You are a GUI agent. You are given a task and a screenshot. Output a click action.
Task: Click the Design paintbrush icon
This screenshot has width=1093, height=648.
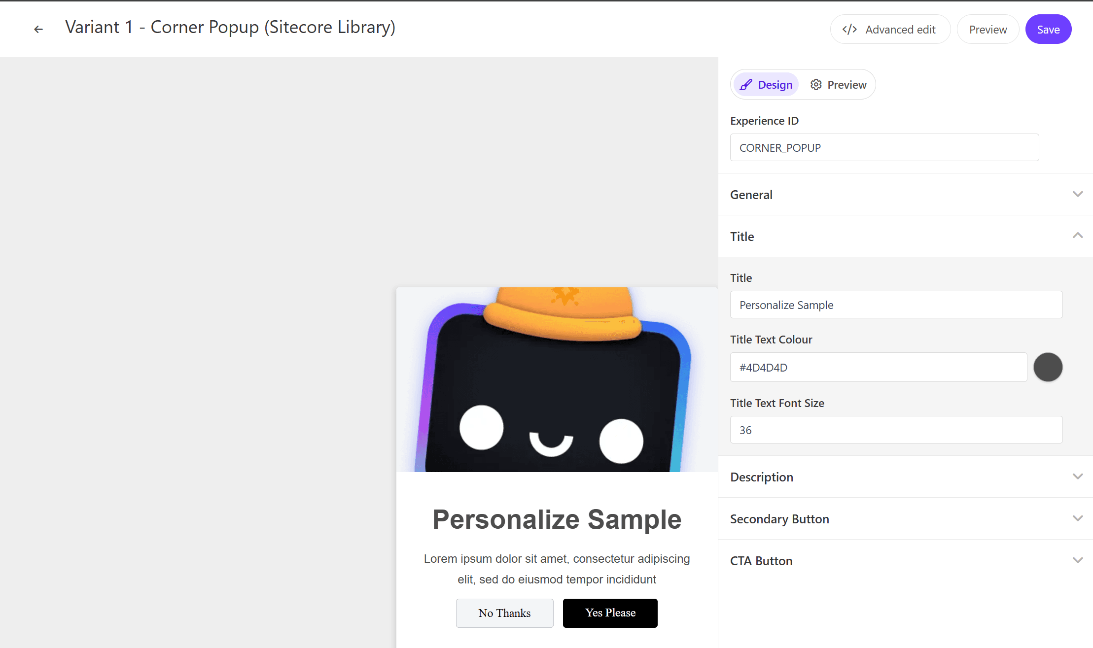[746, 85]
